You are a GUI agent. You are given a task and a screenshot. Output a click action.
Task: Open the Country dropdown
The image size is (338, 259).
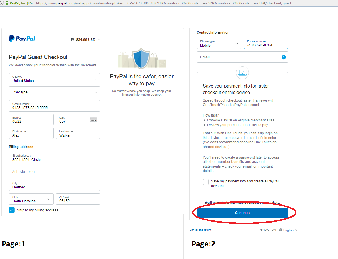click(54, 79)
